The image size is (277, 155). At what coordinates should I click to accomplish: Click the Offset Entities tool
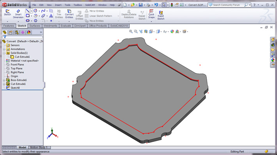[x=79, y=15]
